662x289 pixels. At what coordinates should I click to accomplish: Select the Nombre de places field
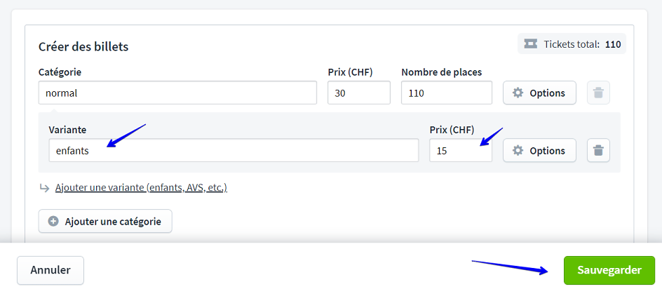(x=446, y=93)
